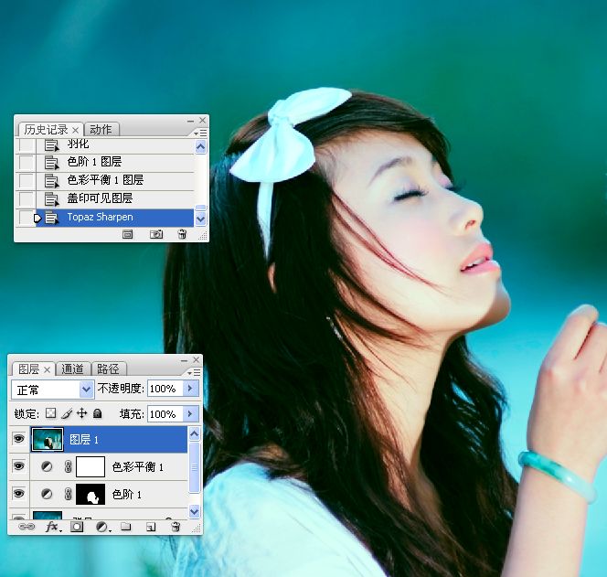Create a new adjustment layer from bottom icon
607x577 pixels.
101,527
